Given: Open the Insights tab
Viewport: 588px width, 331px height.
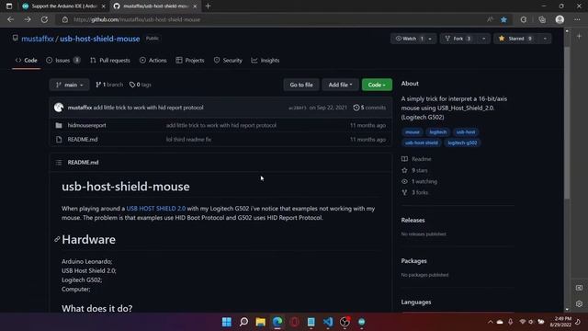Looking at the screenshot, I should (266, 61).
